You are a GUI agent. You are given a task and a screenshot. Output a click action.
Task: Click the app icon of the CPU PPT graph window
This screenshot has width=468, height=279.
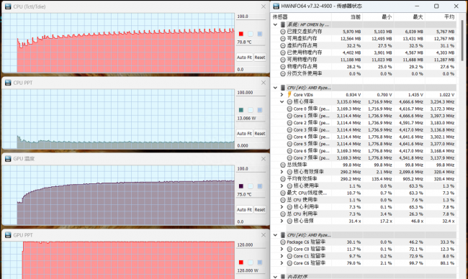pos(8,83)
